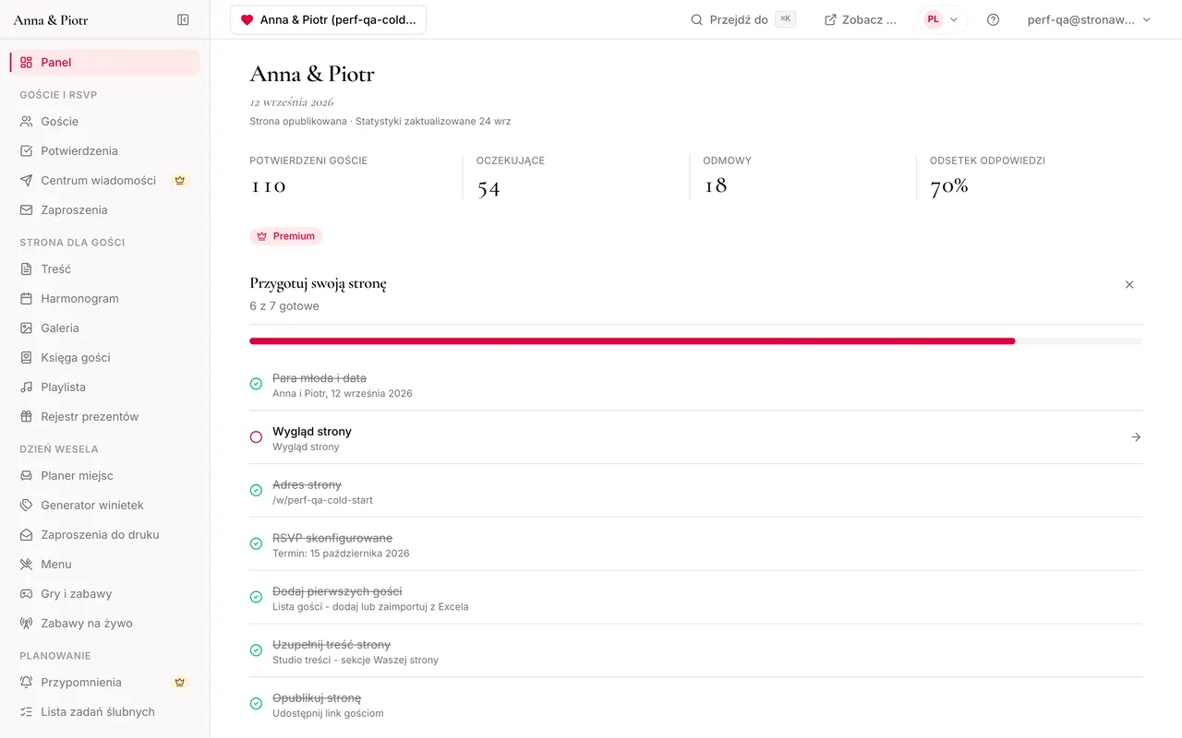The height and width of the screenshot is (738, 1182).
Task: Click the Rejestr prezentów gift icon
Action: 26,416
